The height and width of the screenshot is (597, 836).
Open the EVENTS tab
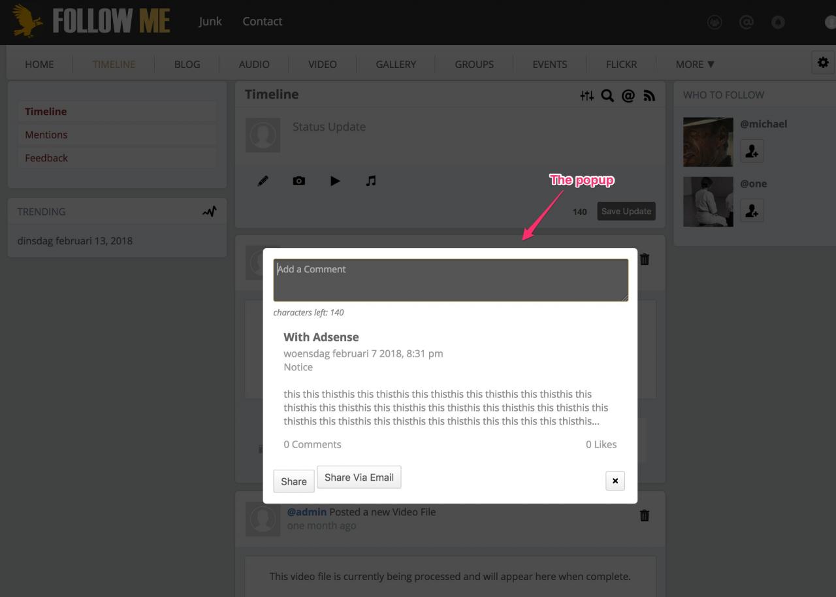(549, 64)
